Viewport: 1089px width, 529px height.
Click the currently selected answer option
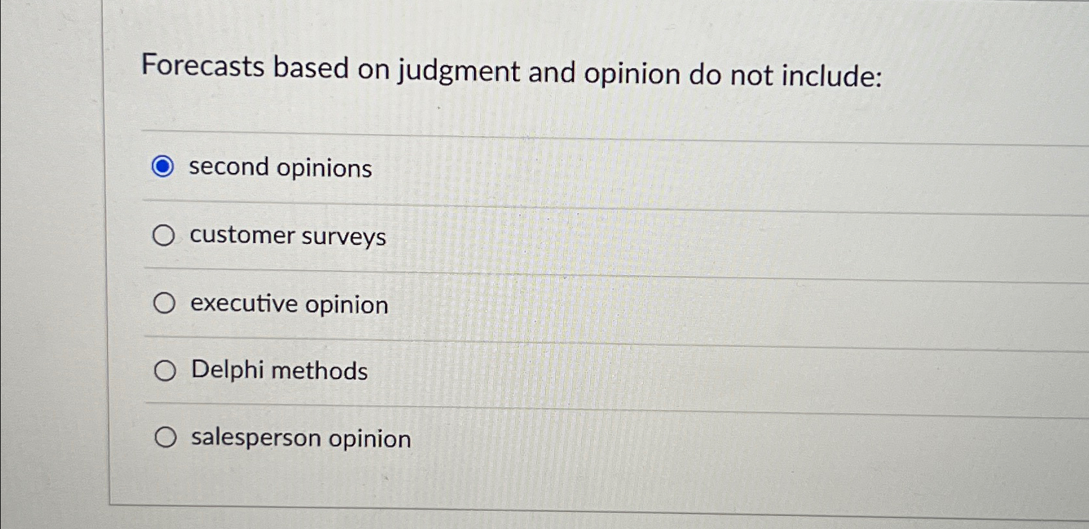164,167
